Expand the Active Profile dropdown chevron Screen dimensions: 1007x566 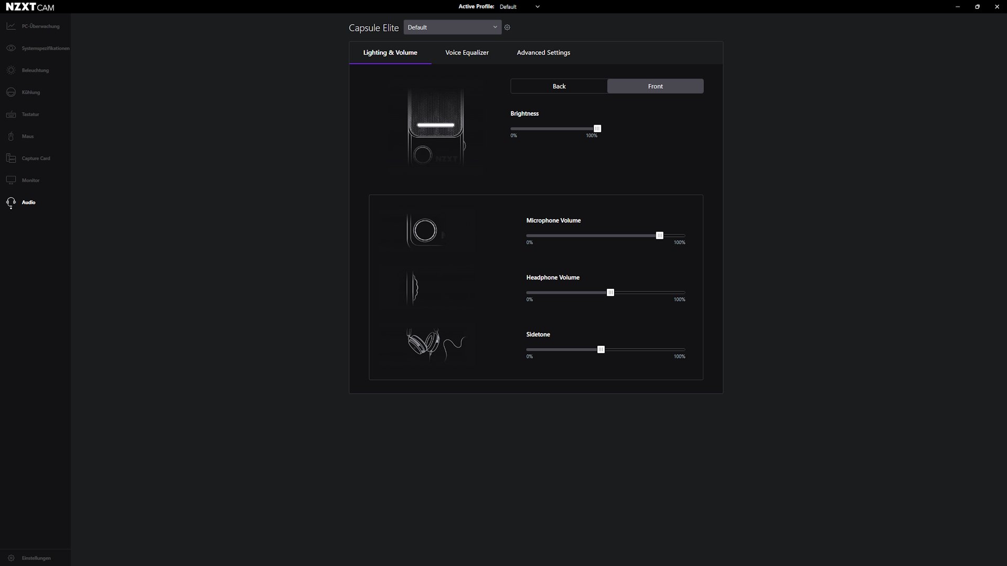click(538, 7)
